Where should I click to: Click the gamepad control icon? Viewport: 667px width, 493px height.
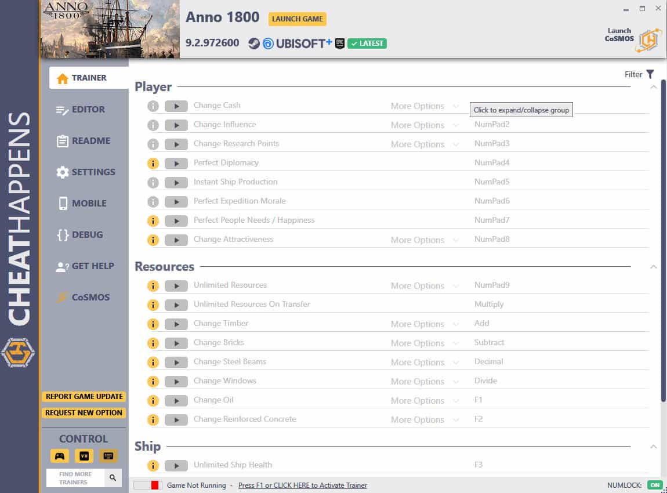tap(60, 456)
